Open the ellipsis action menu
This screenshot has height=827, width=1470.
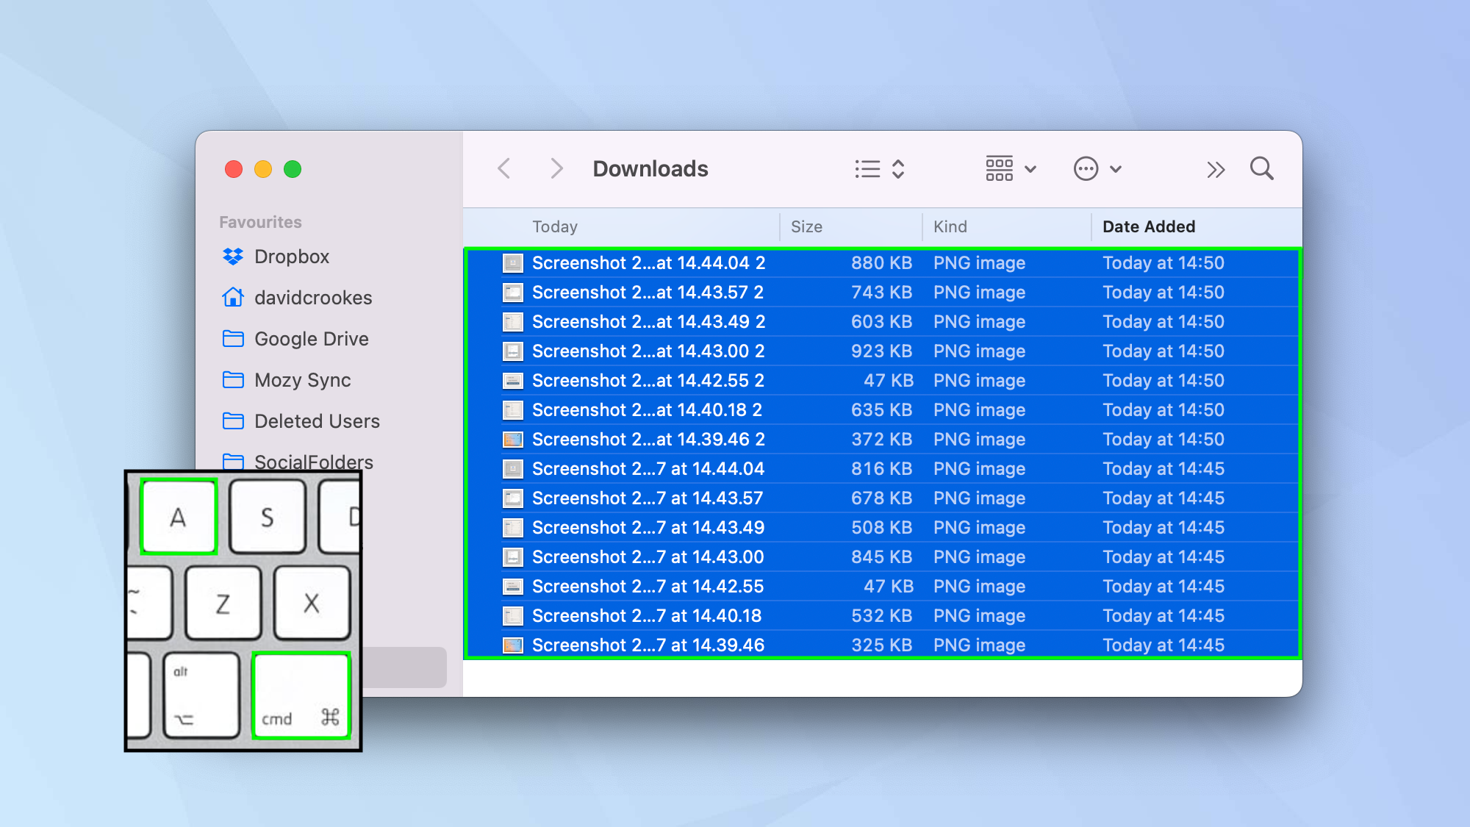[1086, 169]
